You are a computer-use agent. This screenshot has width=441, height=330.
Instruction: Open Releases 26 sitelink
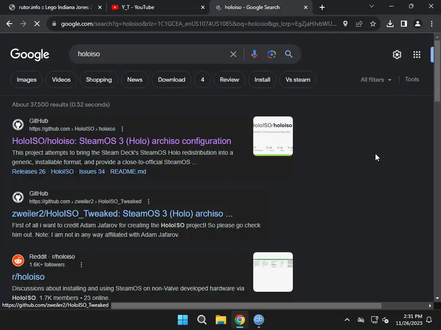[29, 171]
